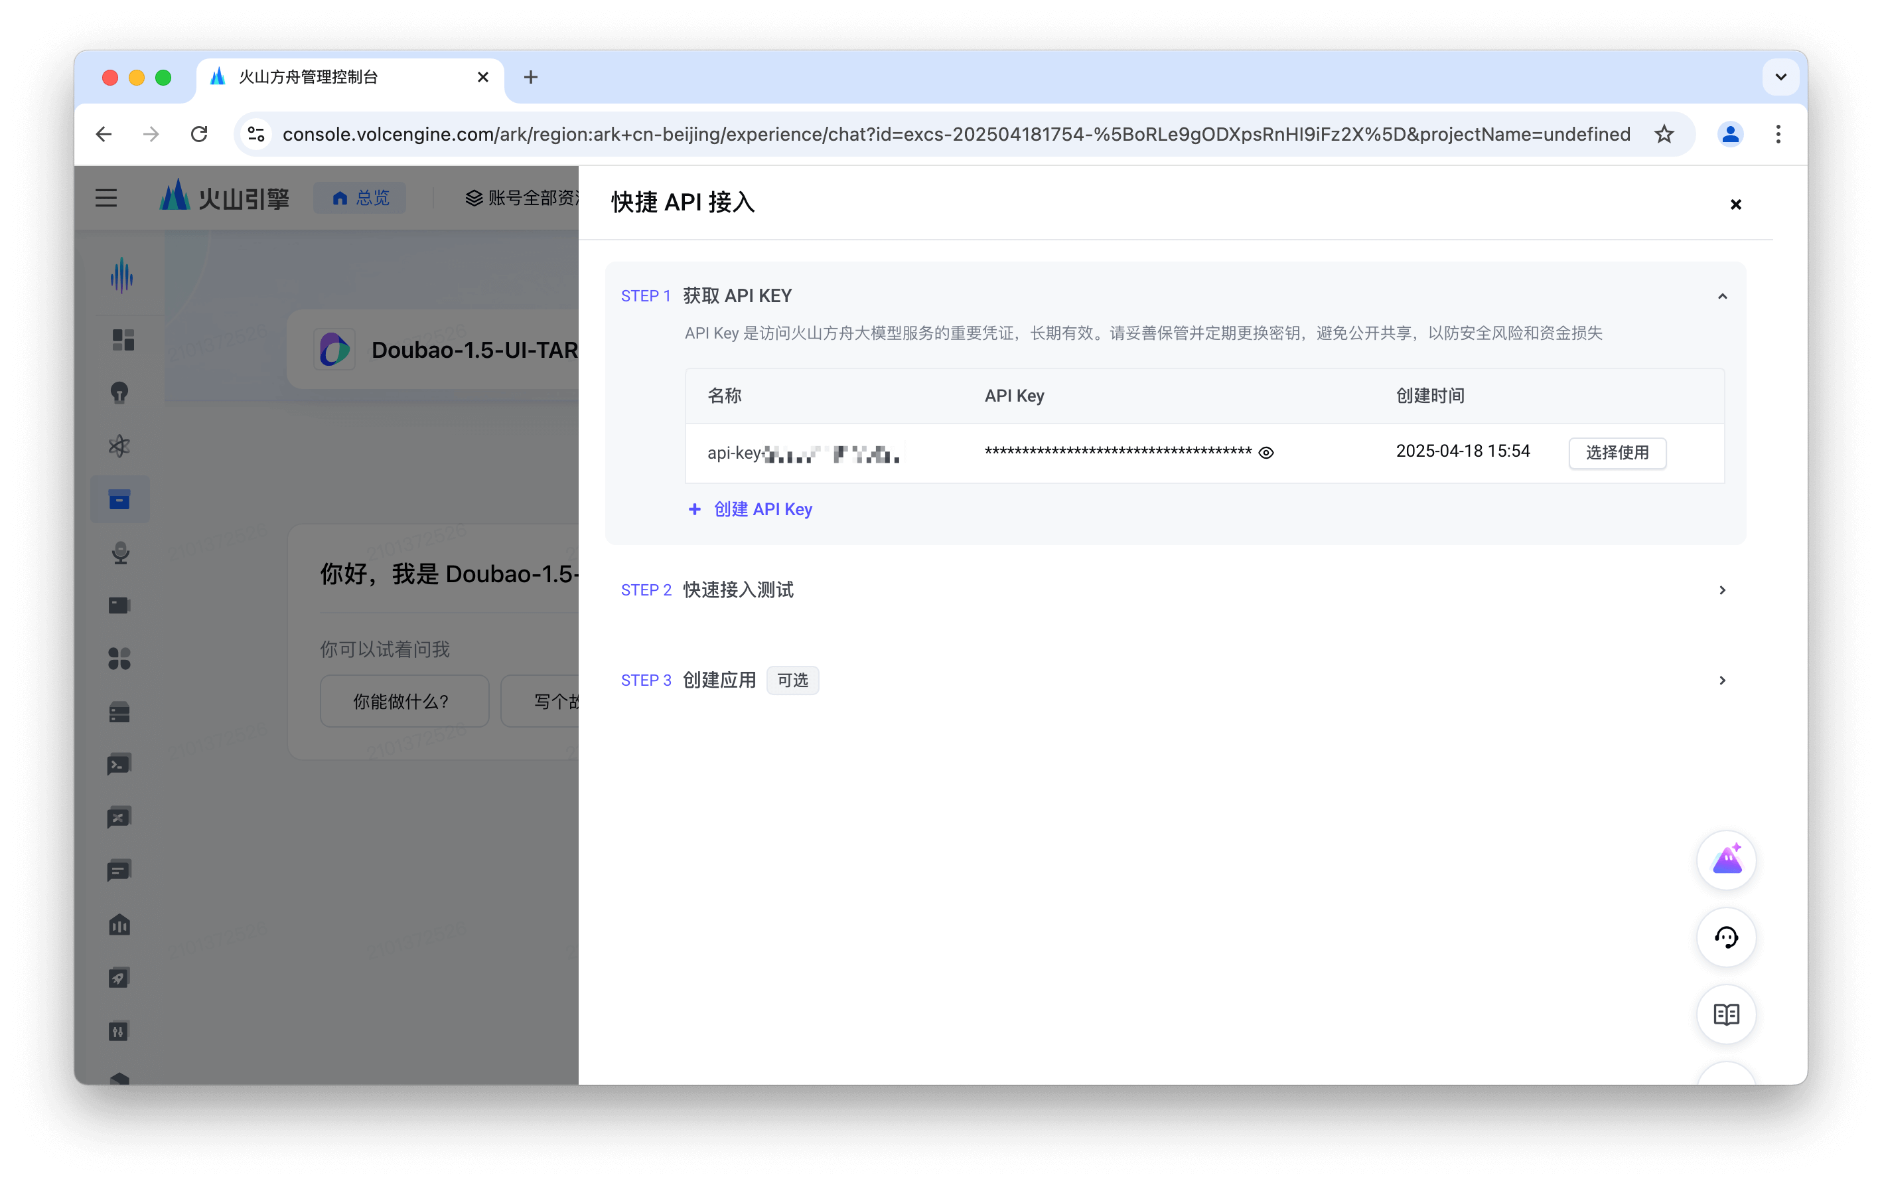Open the hamburger menu in header

pos(106,198)
